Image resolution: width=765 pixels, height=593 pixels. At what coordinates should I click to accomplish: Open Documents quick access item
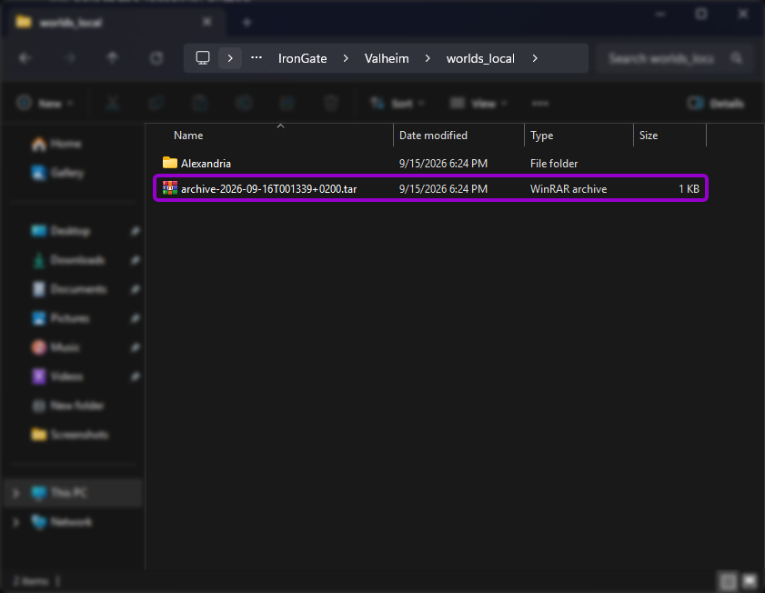pyautogui.click(x=69, y=289)
